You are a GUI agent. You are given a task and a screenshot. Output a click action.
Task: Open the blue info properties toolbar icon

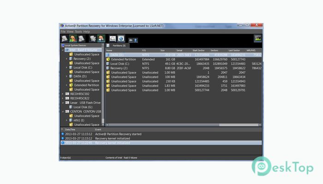(x=121, y=38)
